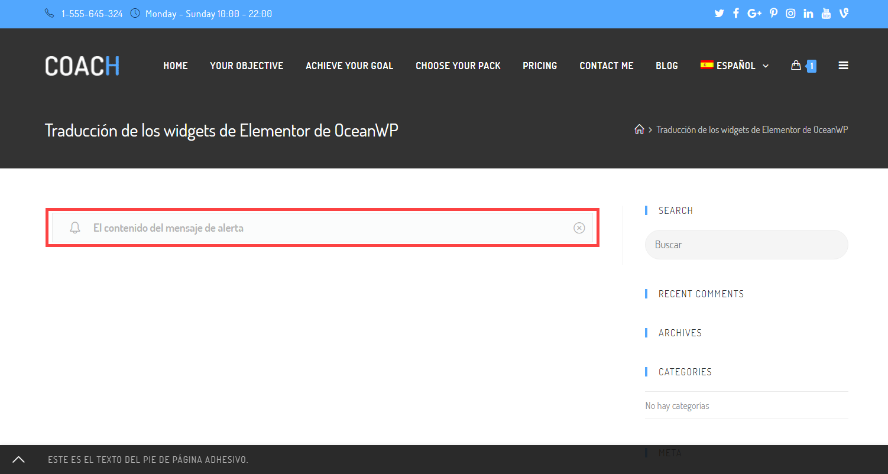Click the main page title heading

(x=222, y=130)
